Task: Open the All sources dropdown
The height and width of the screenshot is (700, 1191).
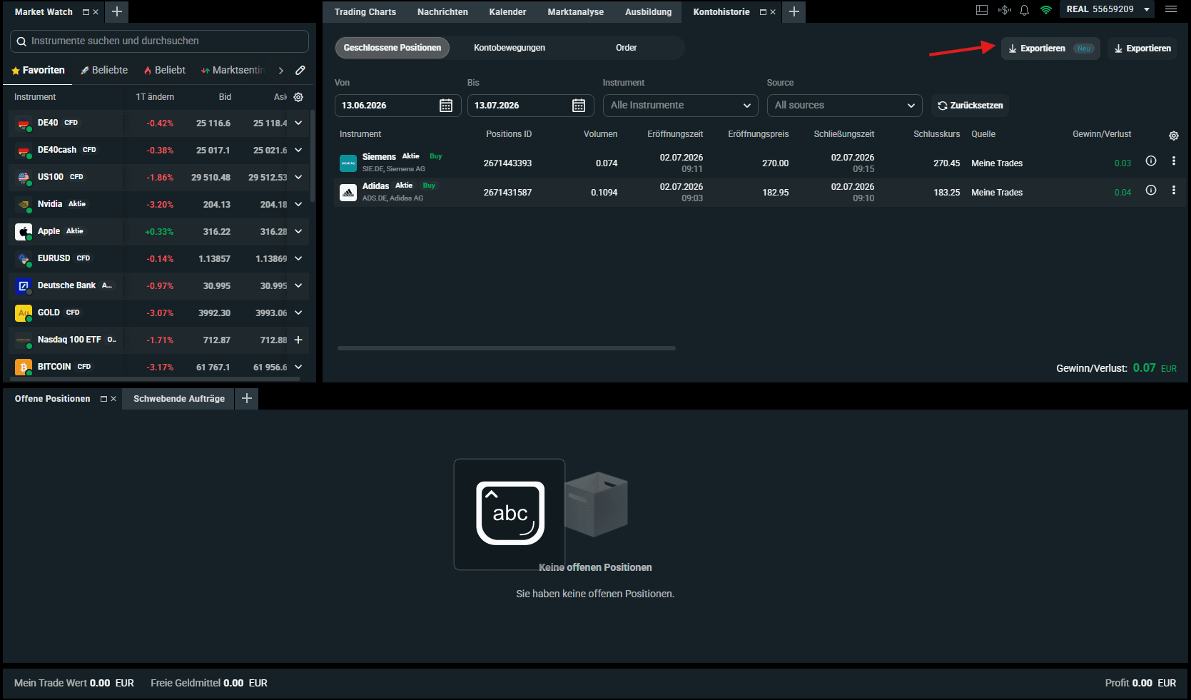Action: click(844, 106)
